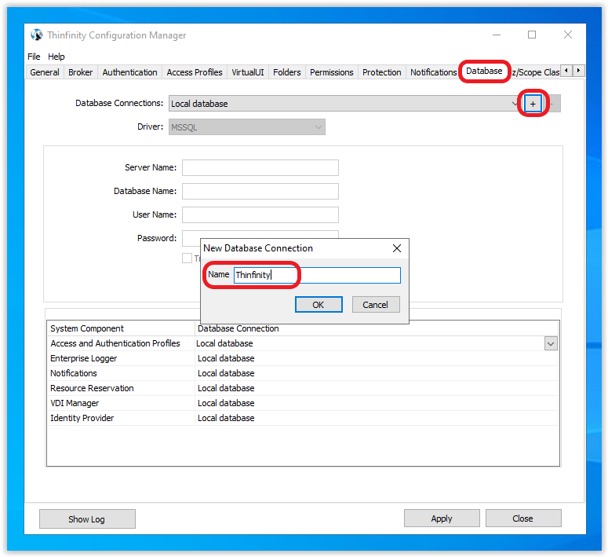This screenshot has width=608, height=557.
Task: Click the User Name input field
Action: tap(260, 214)
